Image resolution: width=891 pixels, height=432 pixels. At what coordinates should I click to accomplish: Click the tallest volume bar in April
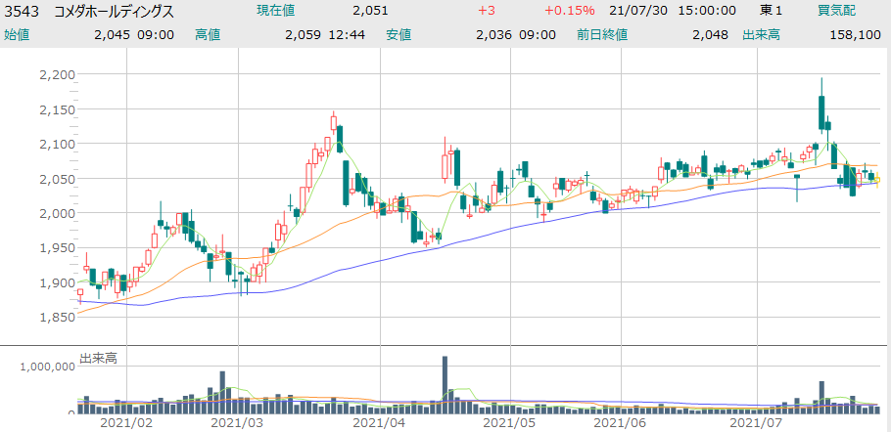coord(445,383)
